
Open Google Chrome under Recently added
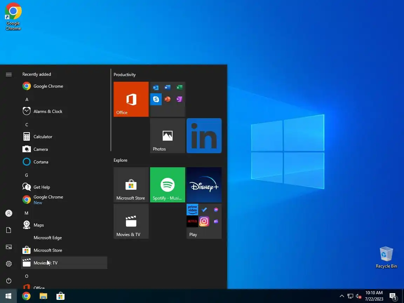coord(64,86)
